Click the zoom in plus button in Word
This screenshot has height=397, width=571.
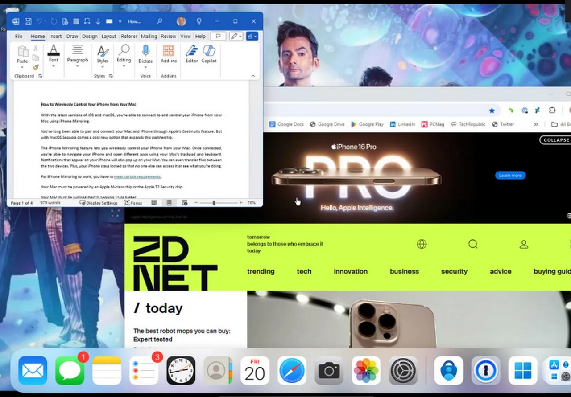point(241,203)
